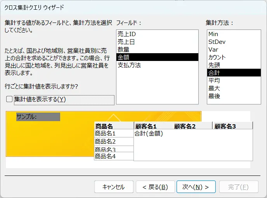
Task: Select the highlighted 金額 field
Action: pos(157,57)
